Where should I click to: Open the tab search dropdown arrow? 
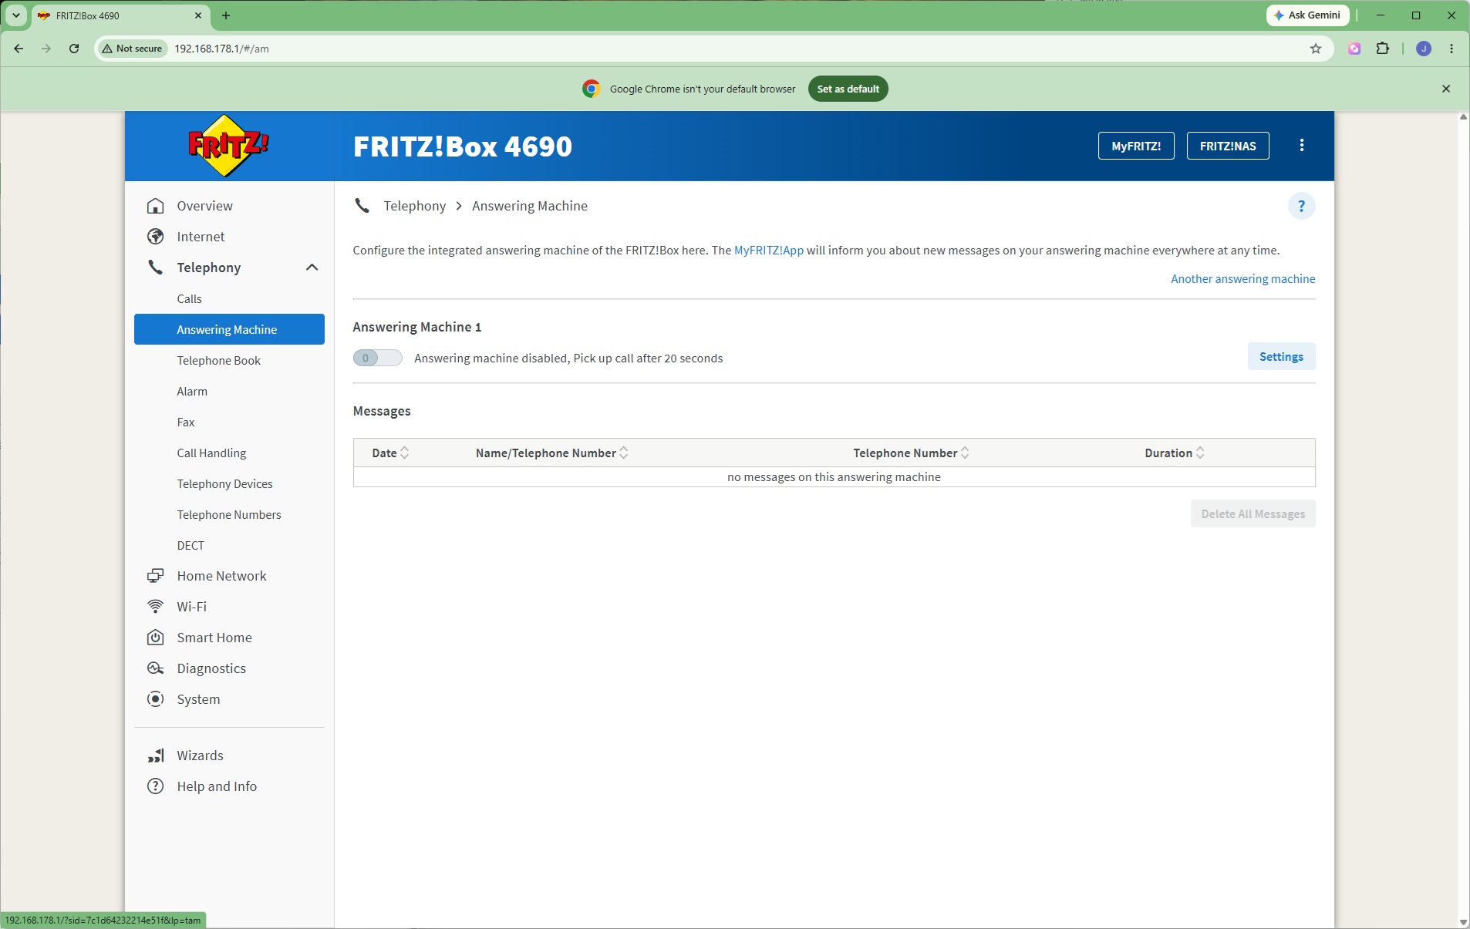(x=15, y=15)
